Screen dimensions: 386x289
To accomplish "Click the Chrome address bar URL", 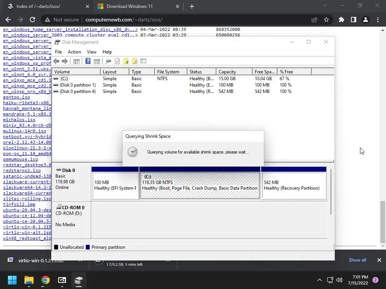I will (124, 20).
